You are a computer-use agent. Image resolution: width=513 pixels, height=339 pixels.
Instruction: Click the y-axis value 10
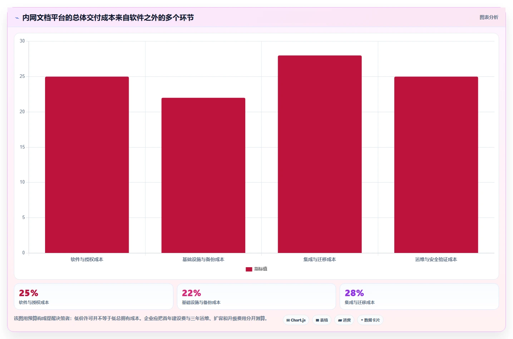(x=22, y=182)
